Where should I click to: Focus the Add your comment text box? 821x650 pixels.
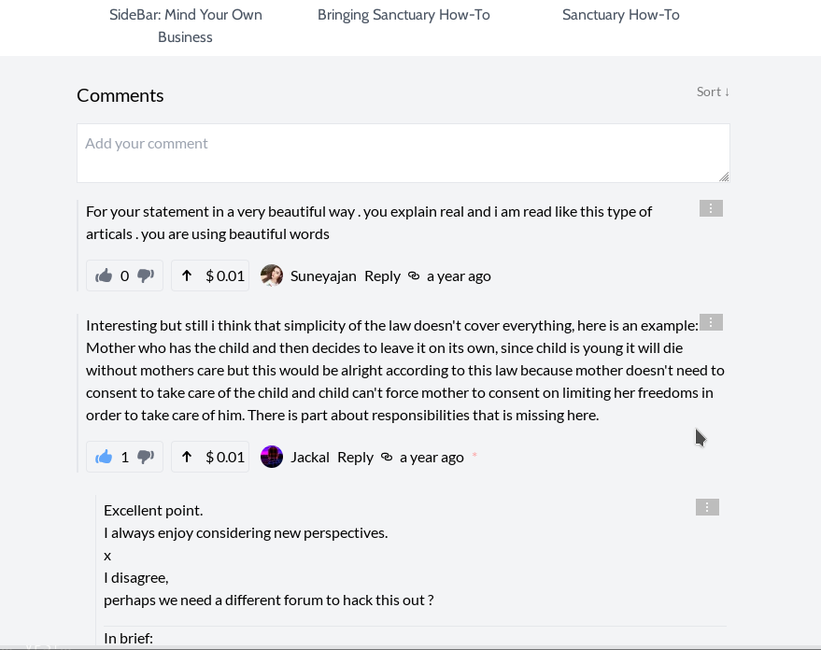403,153
